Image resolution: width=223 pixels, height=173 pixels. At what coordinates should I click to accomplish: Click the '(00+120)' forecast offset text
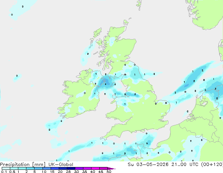click(x=212, y=165)
